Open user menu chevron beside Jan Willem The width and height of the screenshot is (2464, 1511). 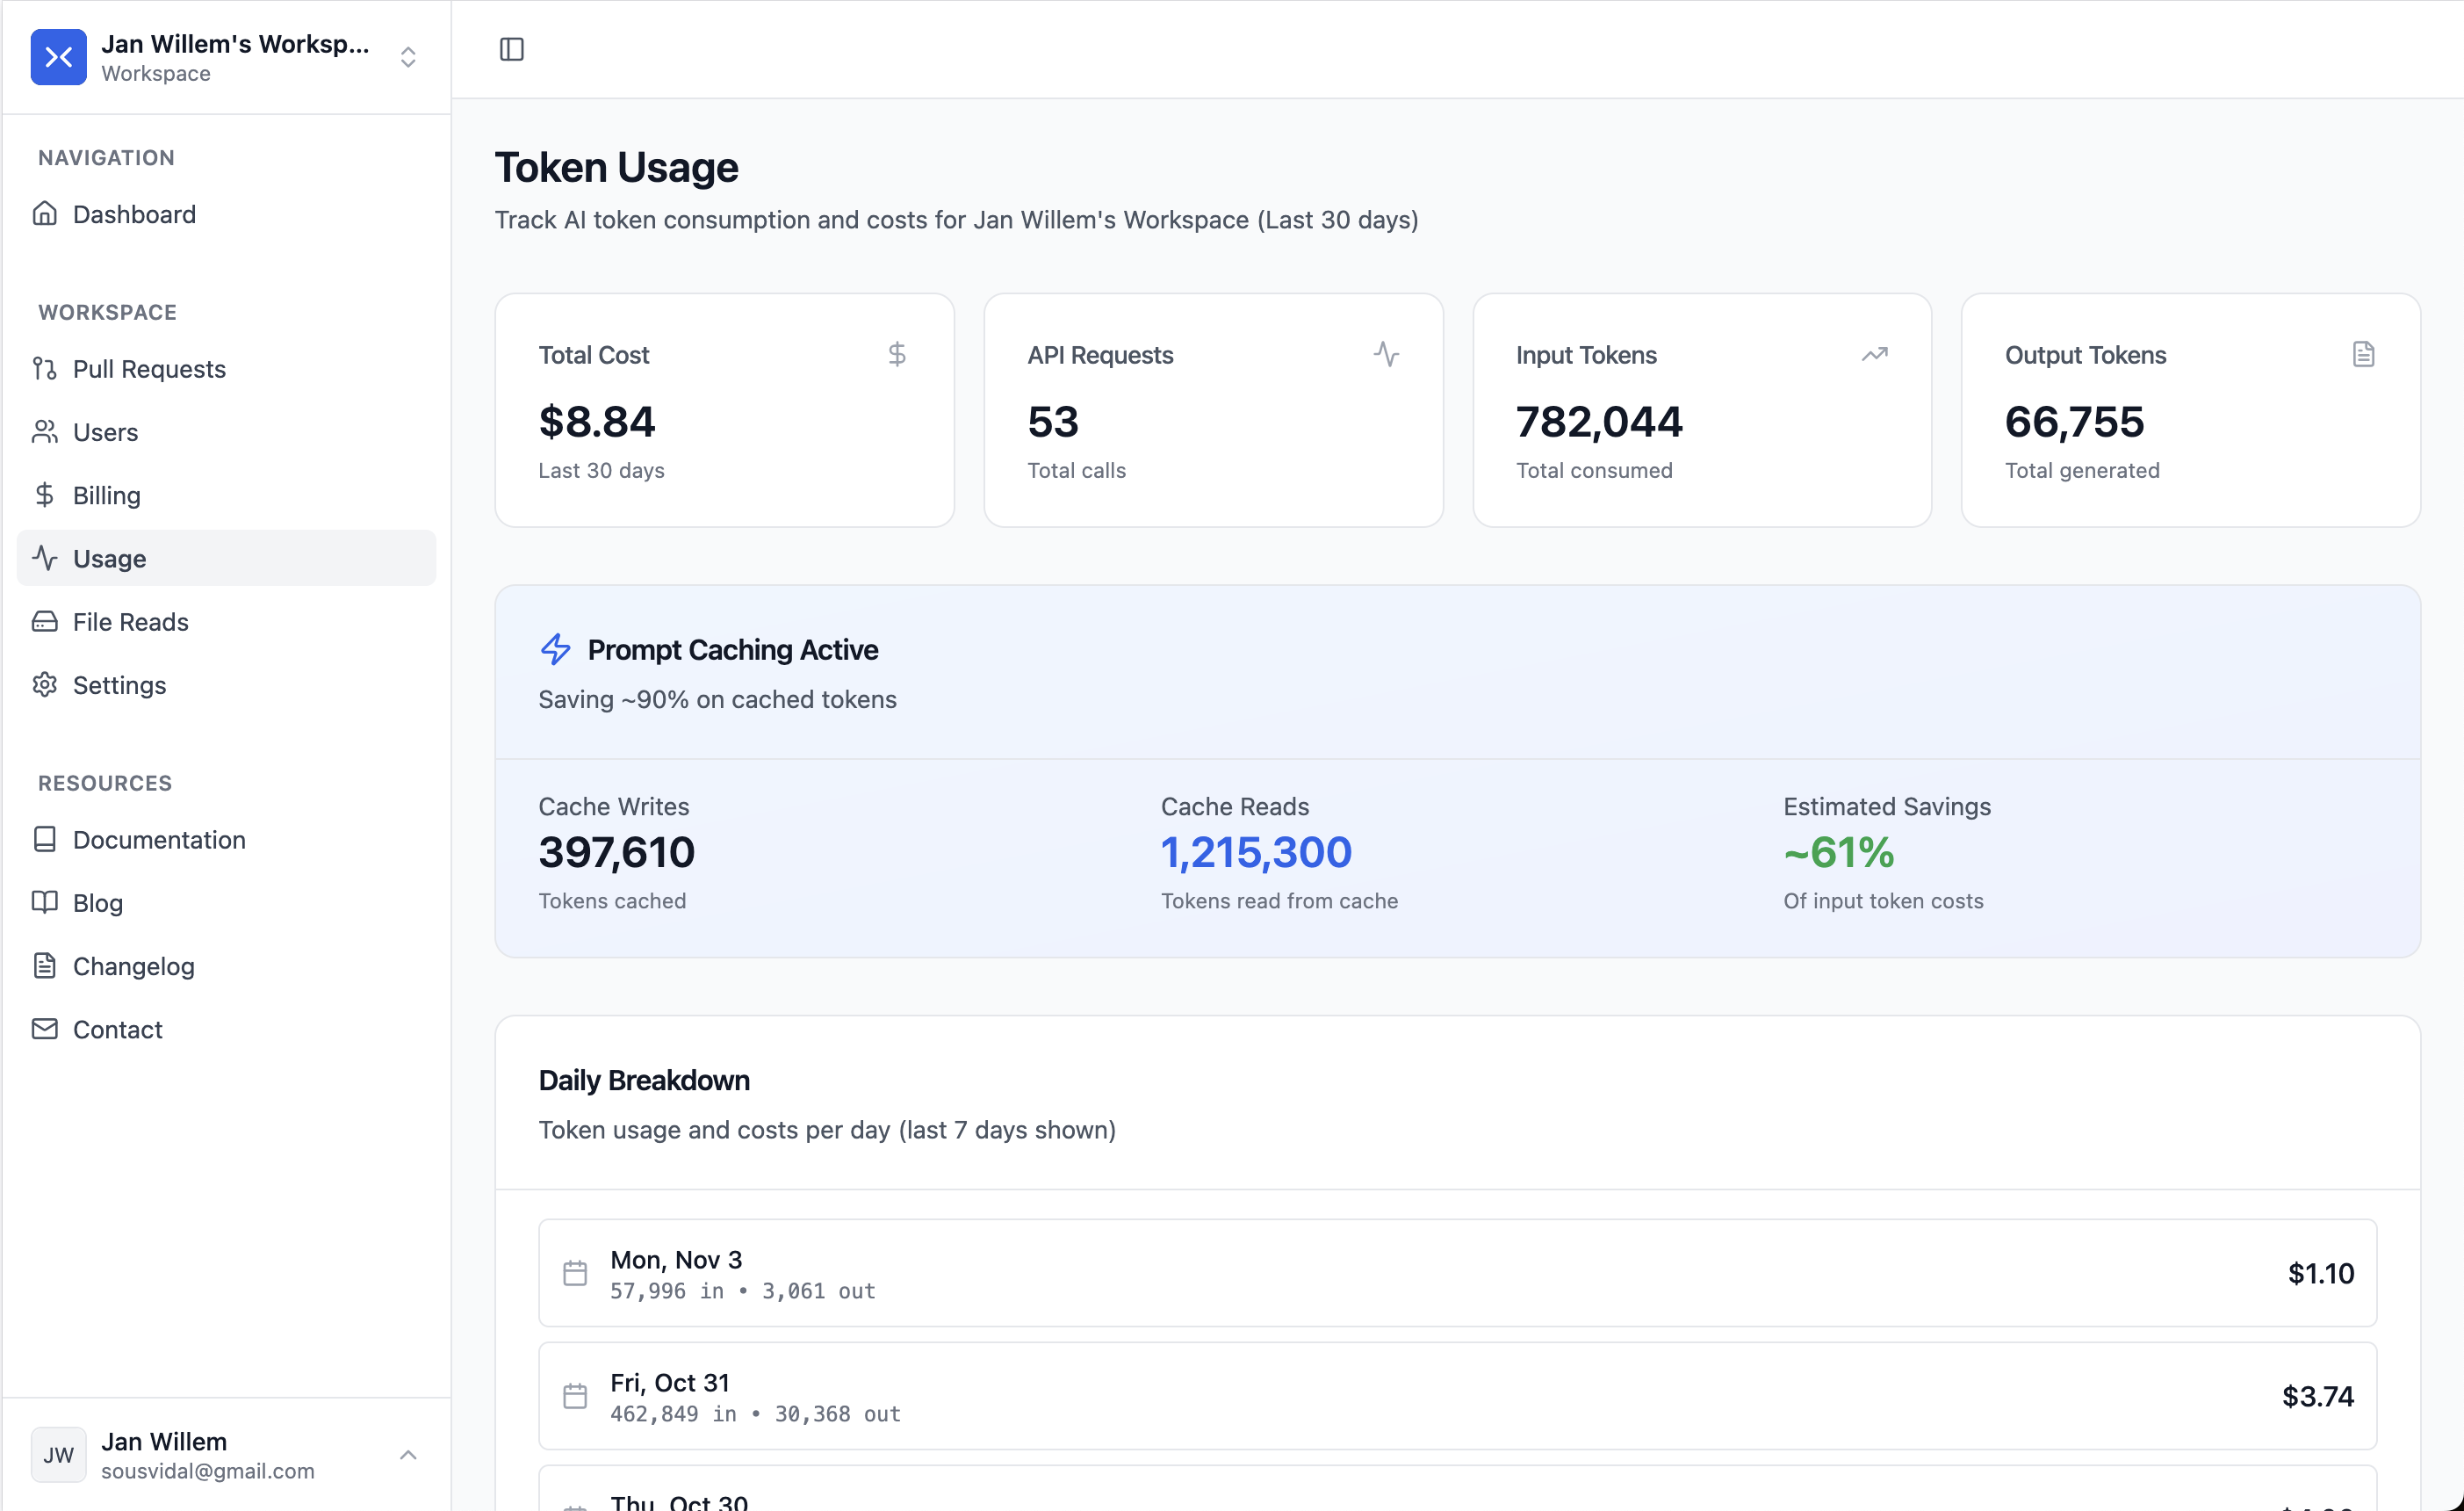407,1454
